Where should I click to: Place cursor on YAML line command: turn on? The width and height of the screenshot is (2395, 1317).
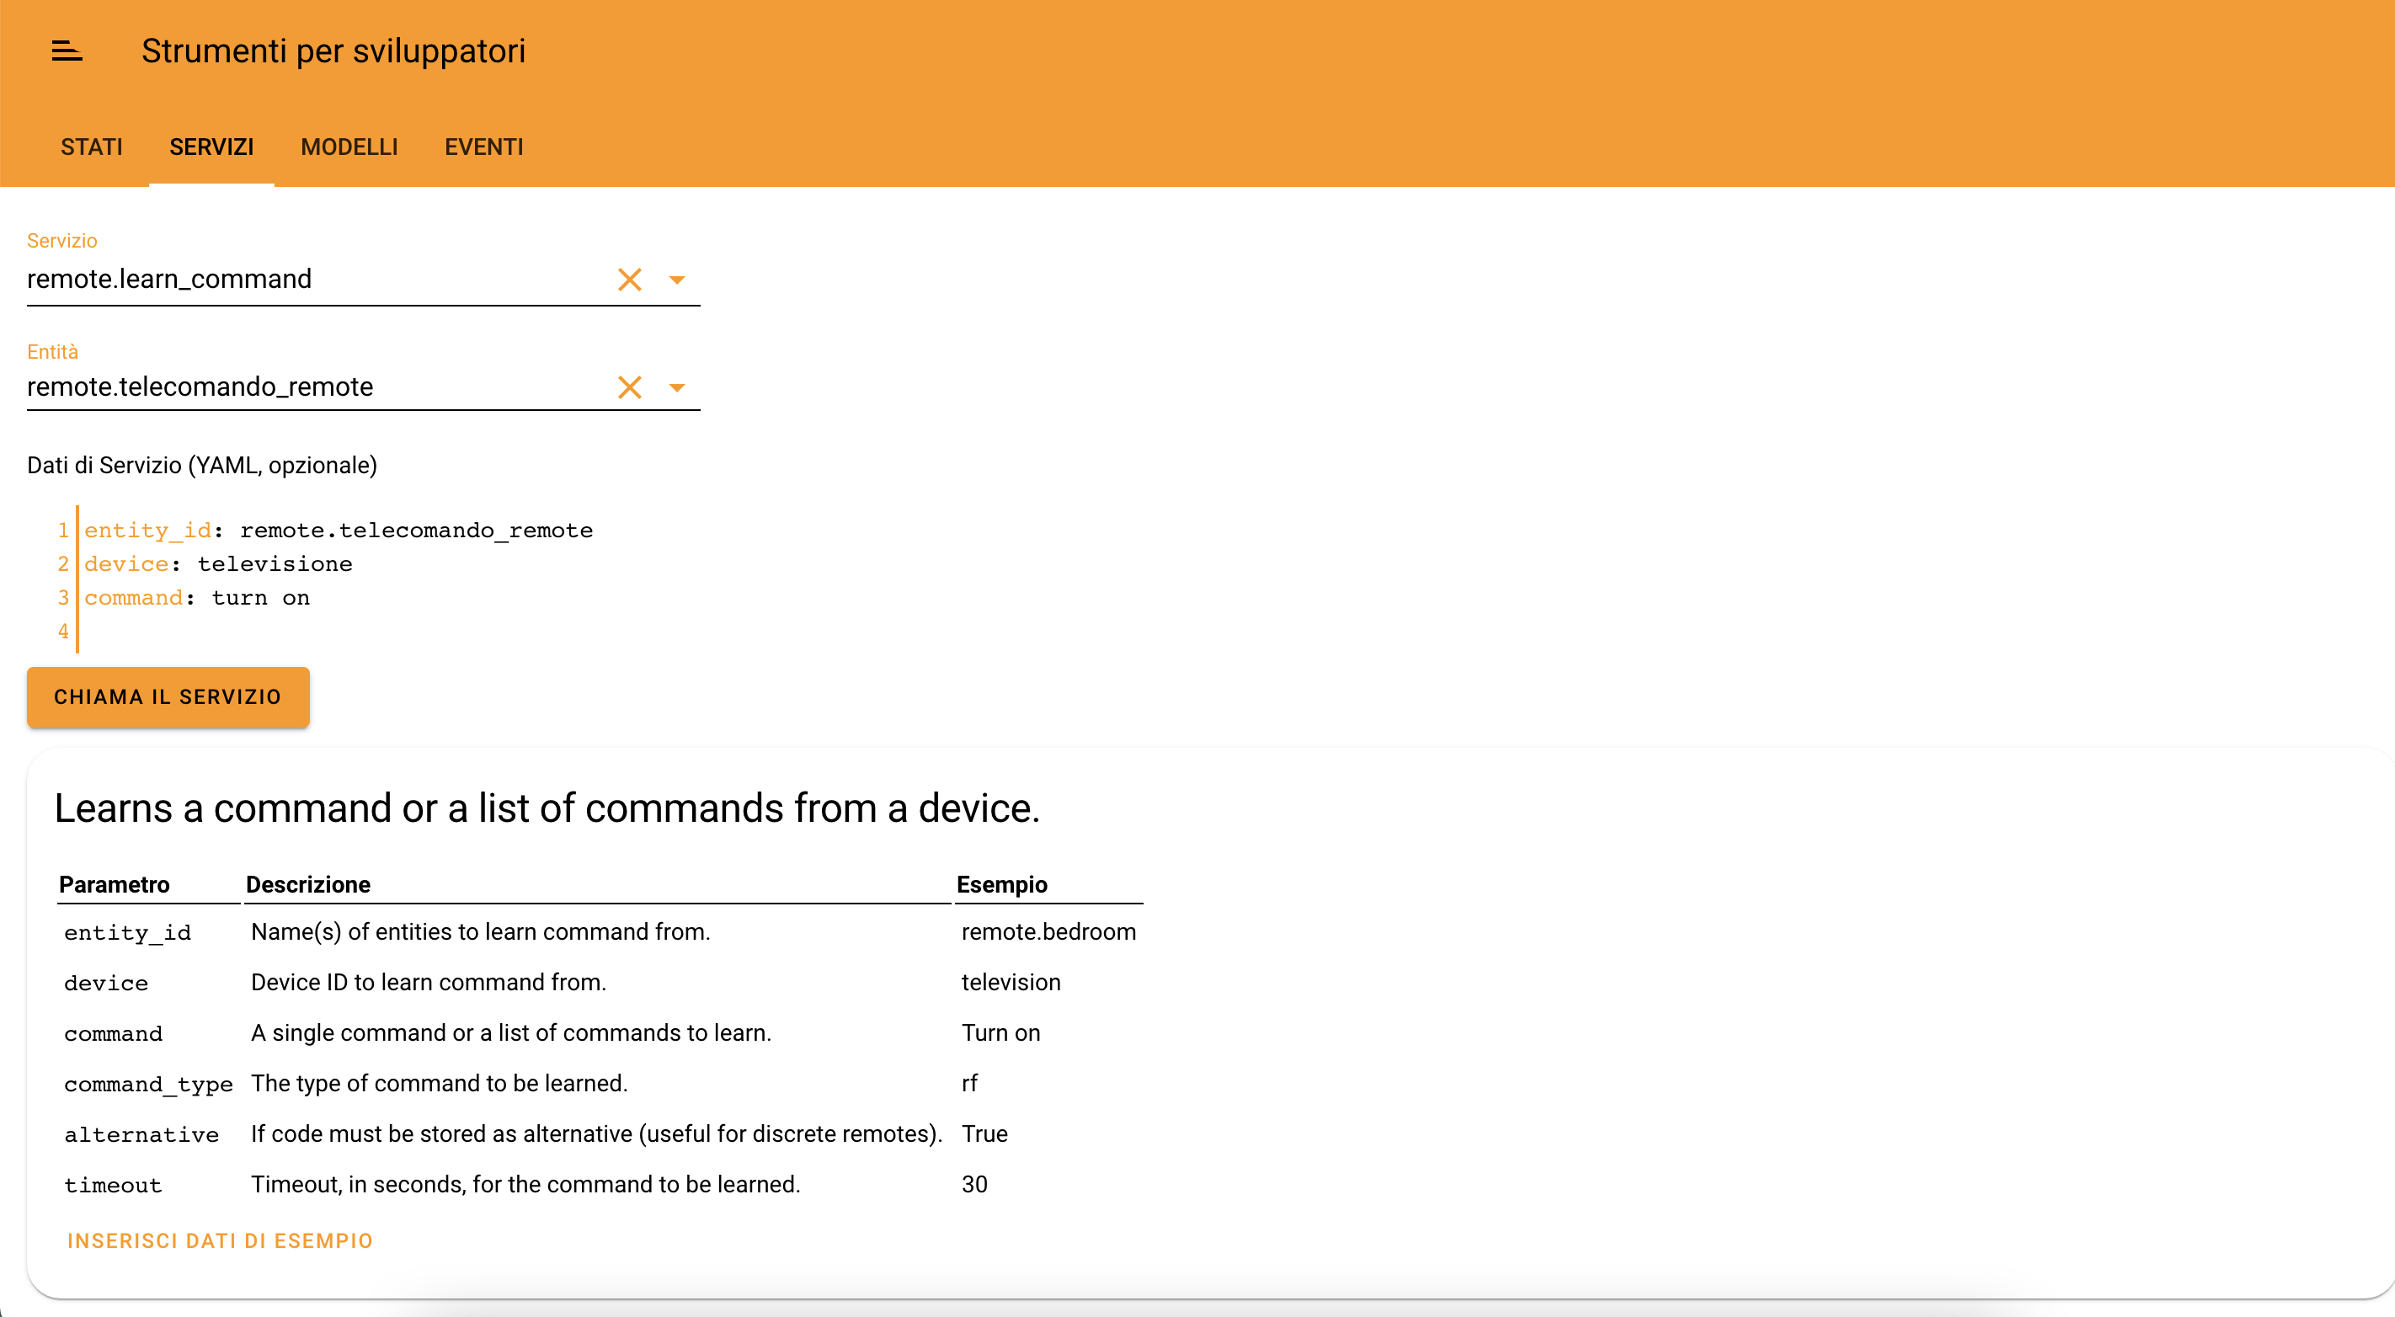(197, 598)
